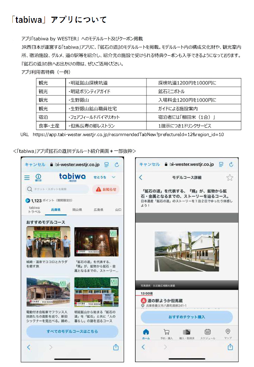This screenshot has height=367, width=254.
Task: Select the 広島県 tab
Action: (99, 210)
